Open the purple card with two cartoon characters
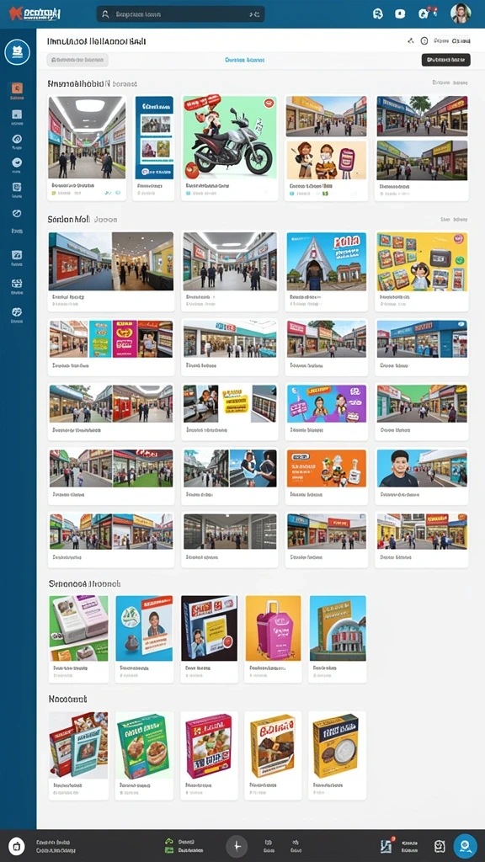 pyautogui.click(x=326, y=412)
